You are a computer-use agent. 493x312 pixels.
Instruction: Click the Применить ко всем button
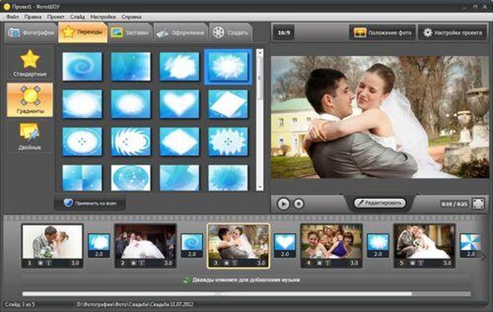pyautogui.click(x=89, y=202)
